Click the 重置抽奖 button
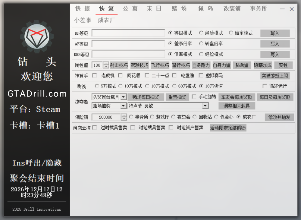Image resolution: width=301 pixels, height=220 pixels. [177, 97]
